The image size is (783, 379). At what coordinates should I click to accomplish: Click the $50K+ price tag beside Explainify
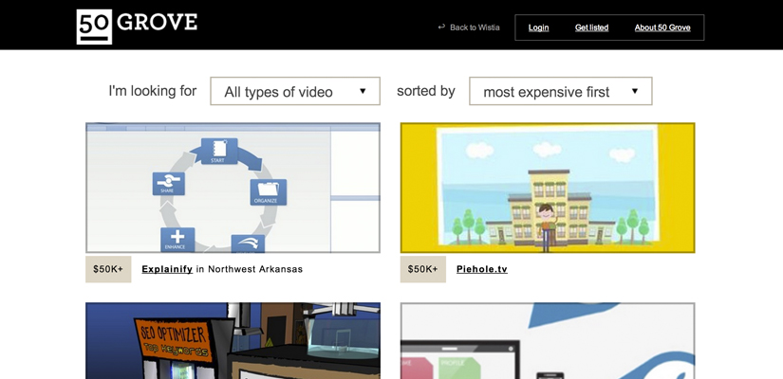(x=108, y=269)
